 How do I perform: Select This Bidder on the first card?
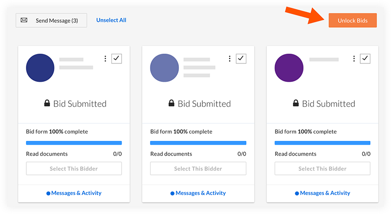[74, 169]
